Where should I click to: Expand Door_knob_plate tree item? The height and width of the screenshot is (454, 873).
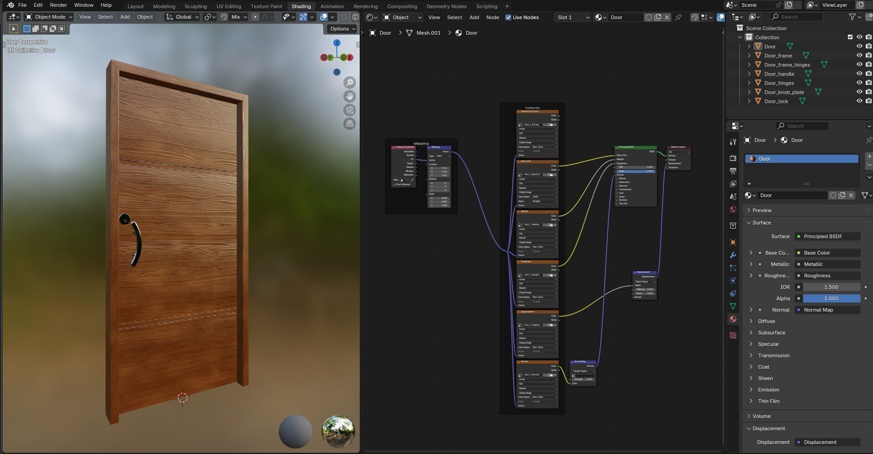coord(749,92)
